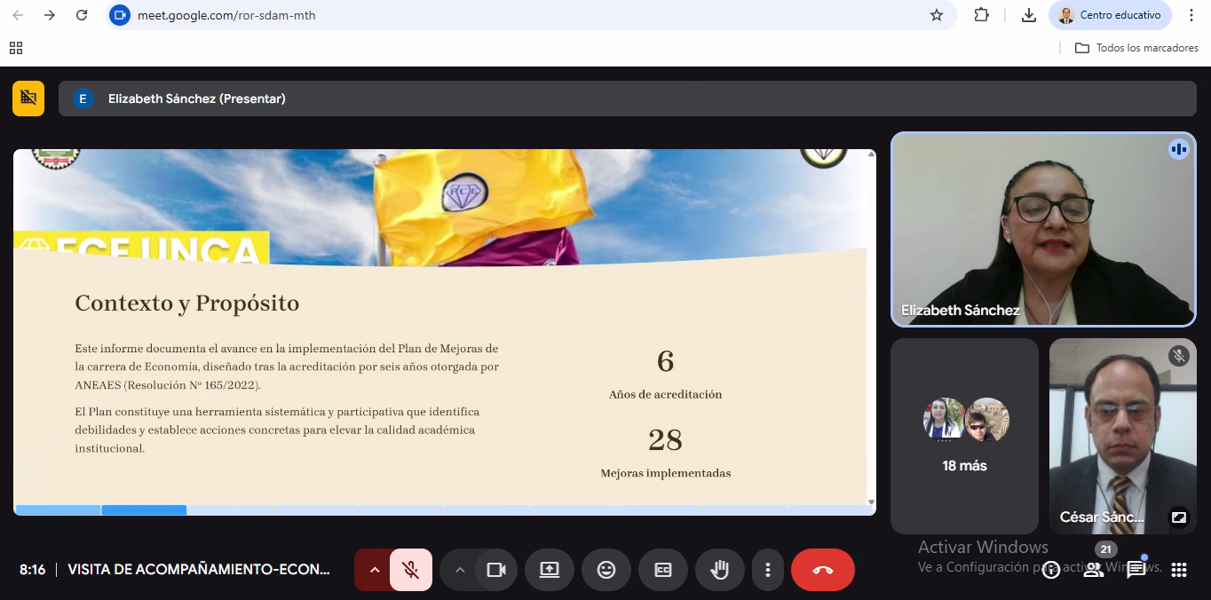
Task: Toggle closed captions
Action: pyautogui.click(x=663, y=570)
